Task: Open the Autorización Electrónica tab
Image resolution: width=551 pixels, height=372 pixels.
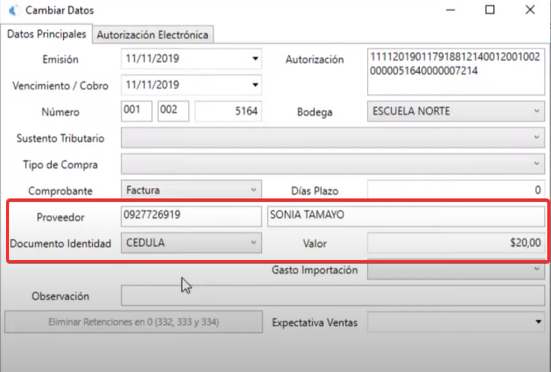Action: 152,35
